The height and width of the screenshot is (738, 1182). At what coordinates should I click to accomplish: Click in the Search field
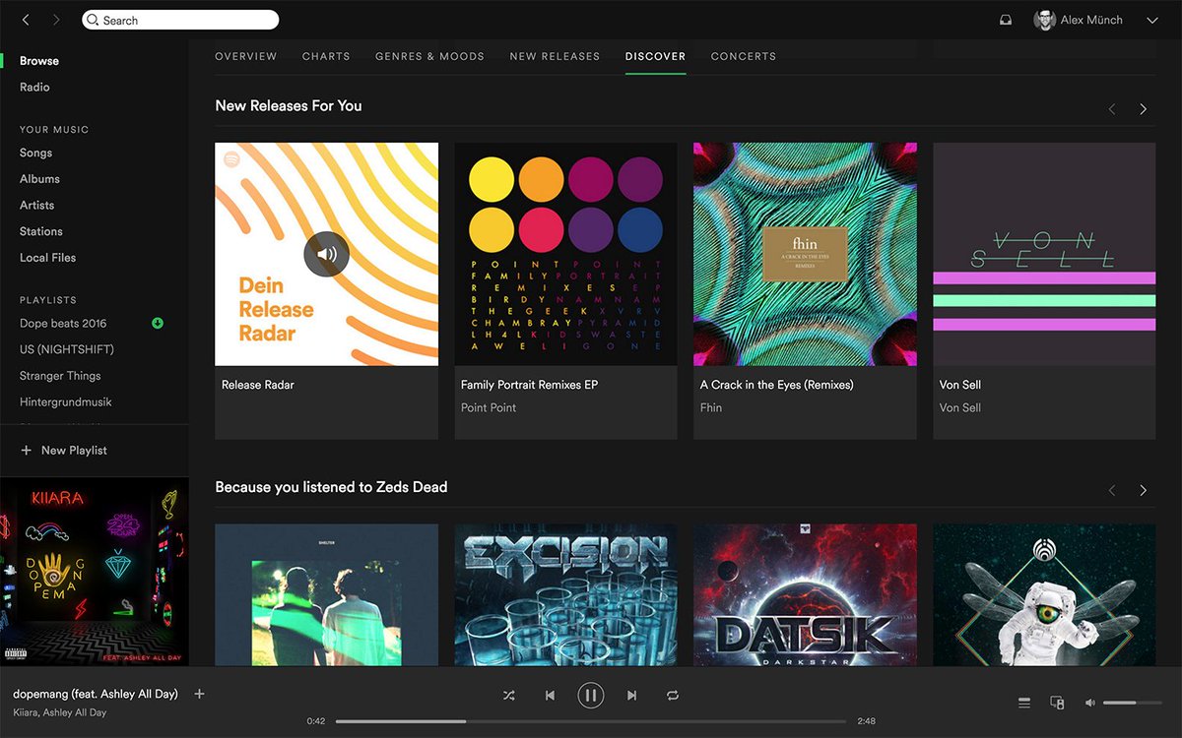[x=180, y=20]
